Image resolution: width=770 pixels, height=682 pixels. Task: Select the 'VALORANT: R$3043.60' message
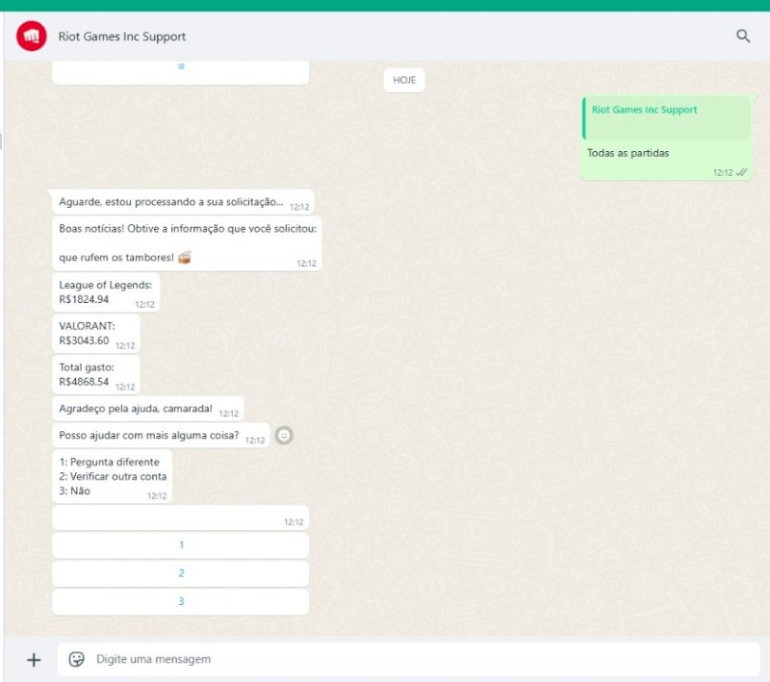click(x=96, y=334)
